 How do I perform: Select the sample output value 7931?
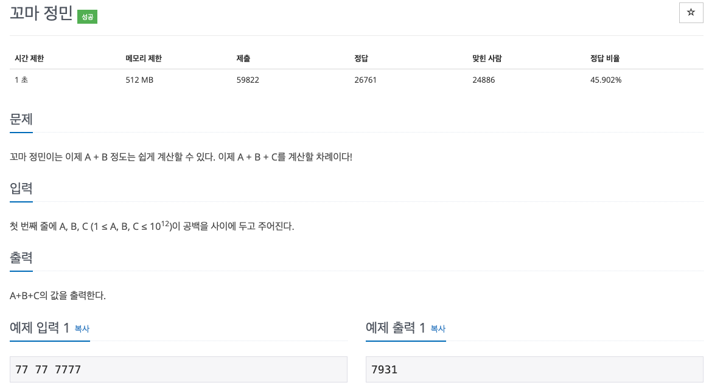point(384,369)
